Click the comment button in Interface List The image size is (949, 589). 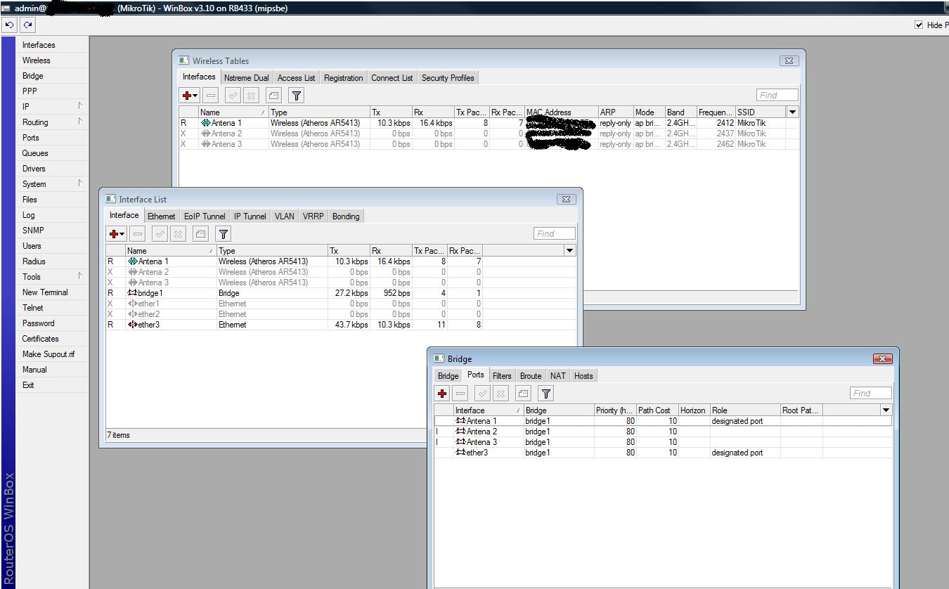tap(201, 234)
